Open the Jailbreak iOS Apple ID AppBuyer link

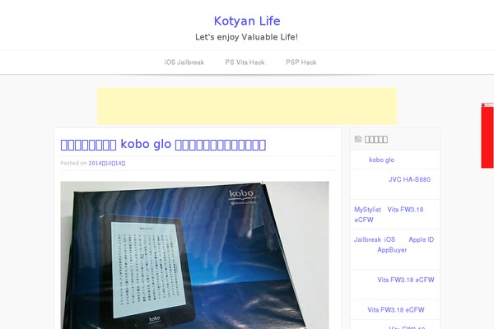(x=394, y=244)
